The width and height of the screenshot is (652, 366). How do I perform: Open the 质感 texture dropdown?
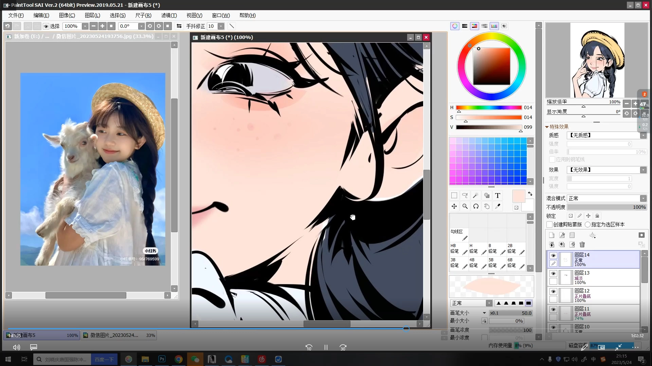tap(643, 136)
